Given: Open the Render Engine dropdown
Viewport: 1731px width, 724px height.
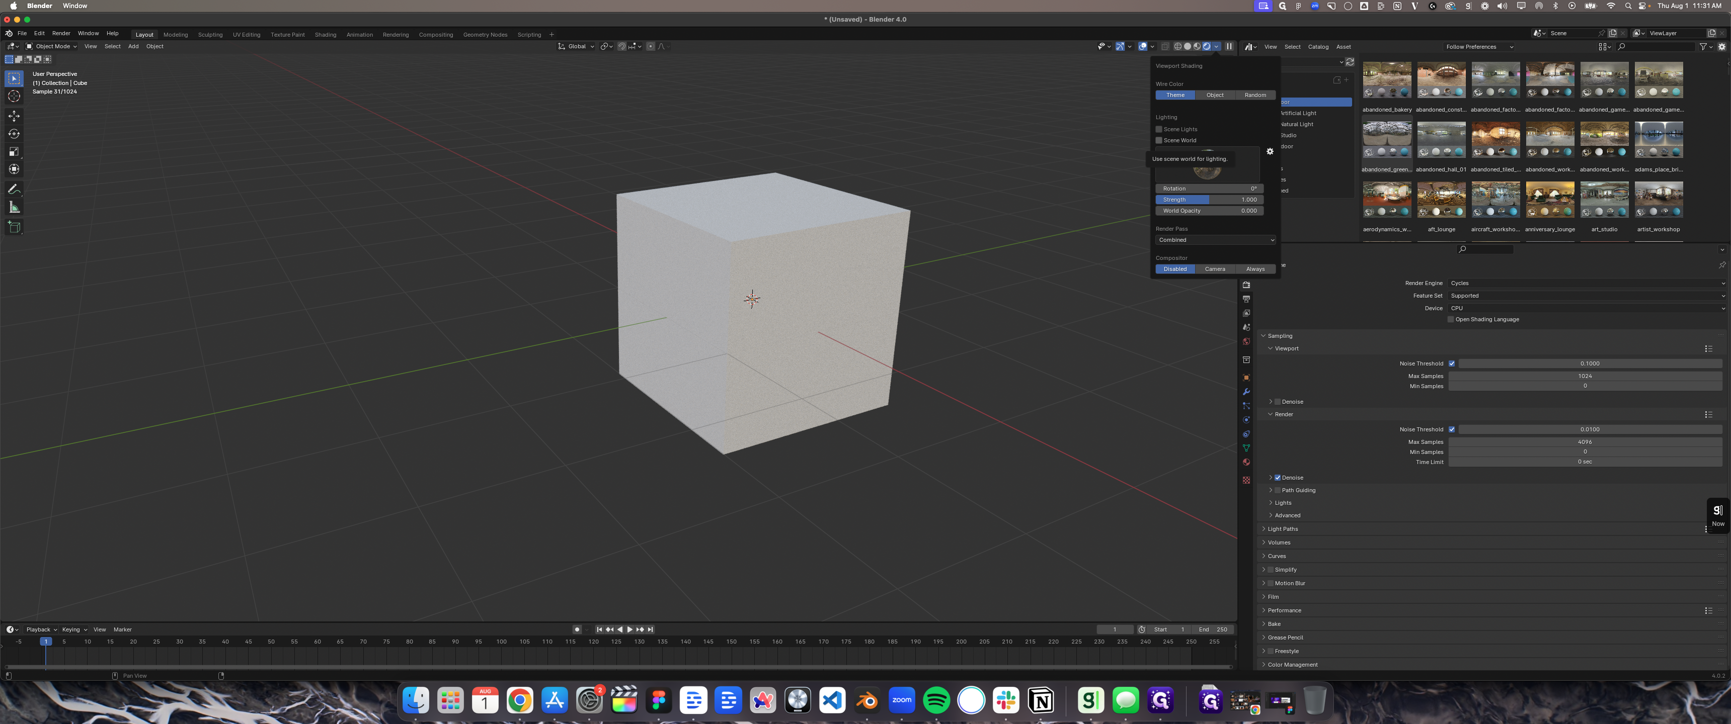Looking at the screenshot, I should [x=1587, y=284].
